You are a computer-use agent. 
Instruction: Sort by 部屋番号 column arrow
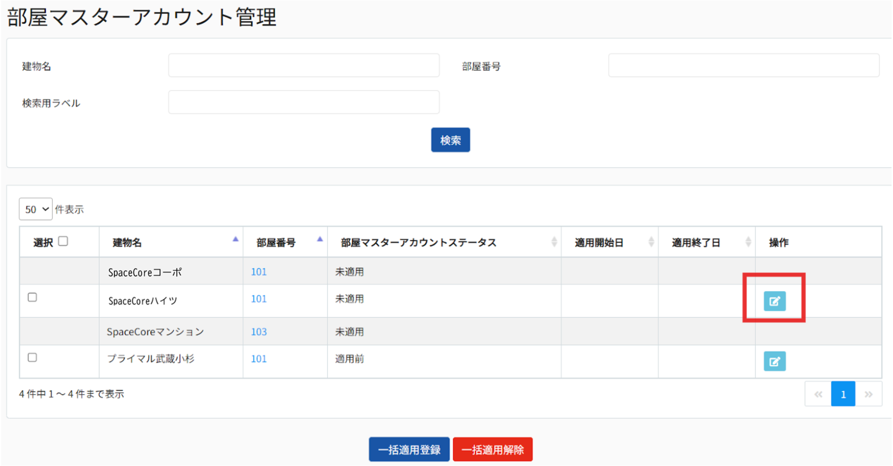(320, 239)
